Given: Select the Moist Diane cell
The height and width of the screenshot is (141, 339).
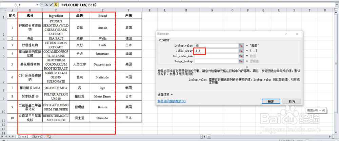Looking at the screenshot, I should 102,96.
